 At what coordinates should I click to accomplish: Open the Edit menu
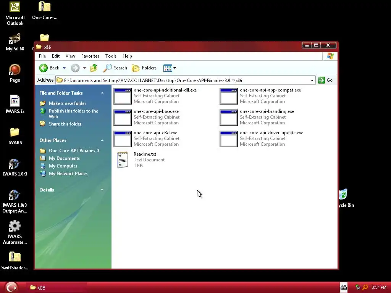[x=56, y=56]
